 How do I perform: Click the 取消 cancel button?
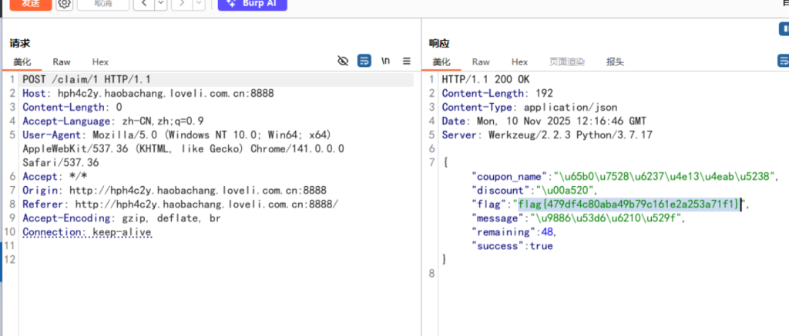tap(102, 4)
